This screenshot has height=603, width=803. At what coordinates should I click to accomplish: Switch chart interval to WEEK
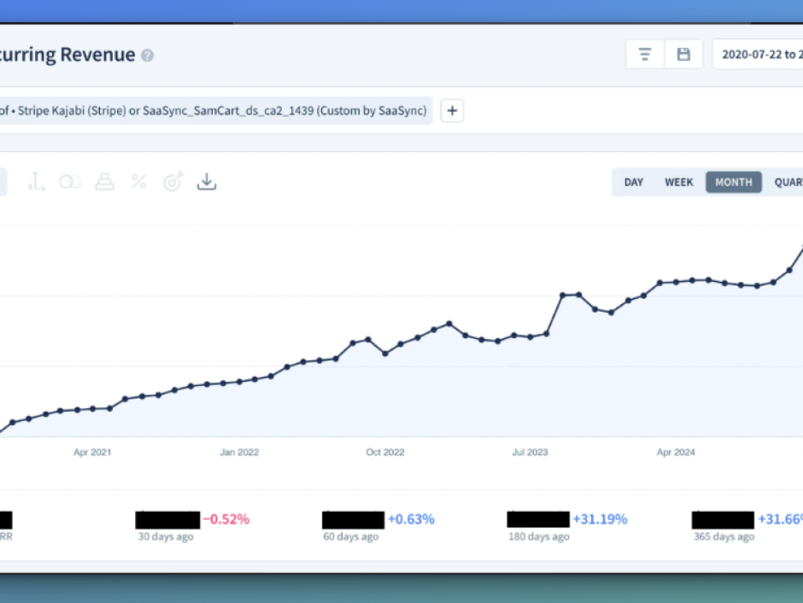[x=679, y=182]
